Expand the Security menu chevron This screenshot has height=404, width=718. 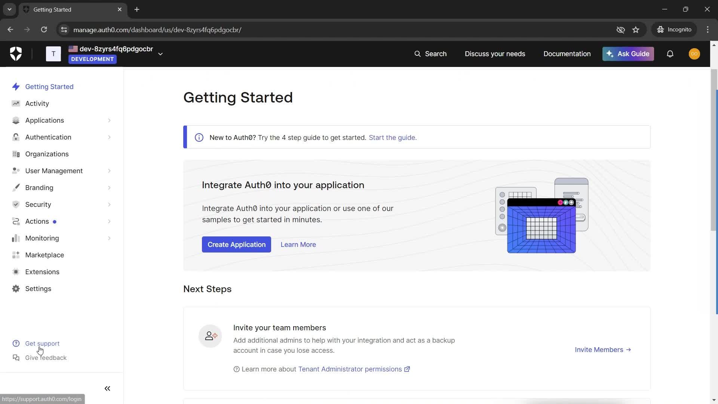[x=109, y=205]
